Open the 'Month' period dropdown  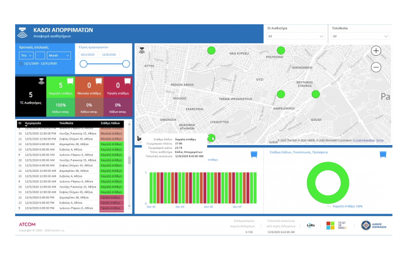coord(59,55)
